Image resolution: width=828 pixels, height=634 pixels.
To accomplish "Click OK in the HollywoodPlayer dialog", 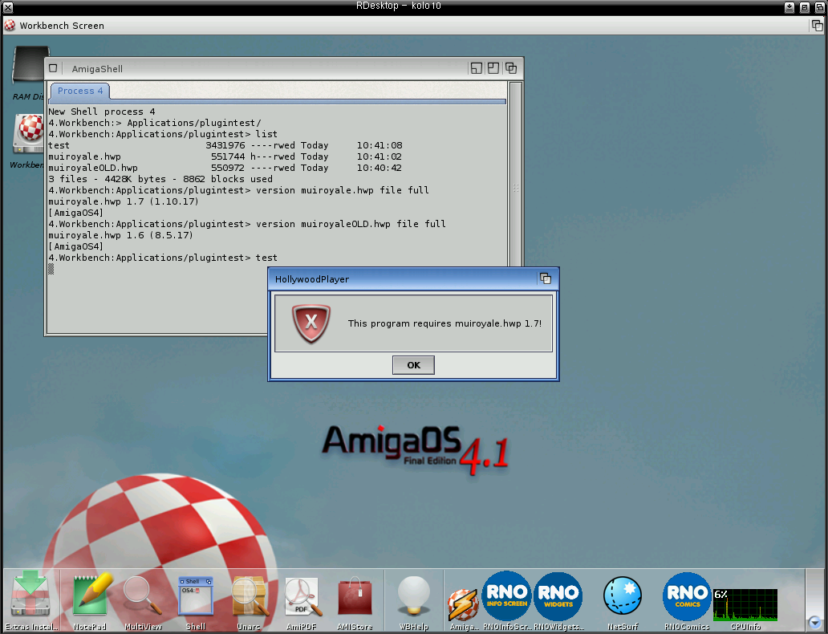I will point(413,365).
